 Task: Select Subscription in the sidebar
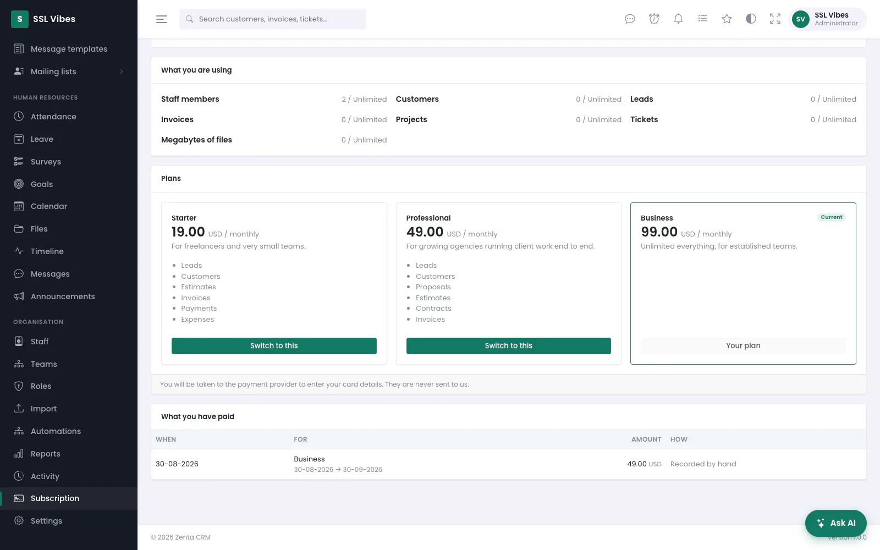69,498
